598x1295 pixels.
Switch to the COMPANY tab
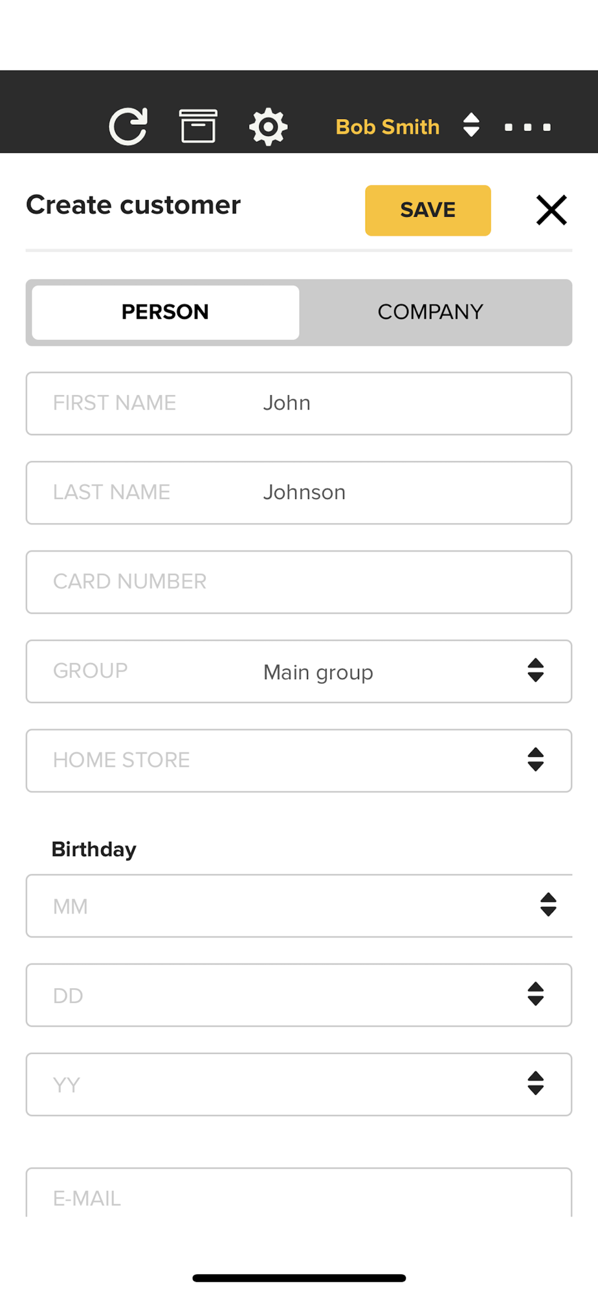pyautogui.click(x=430, y=312)
